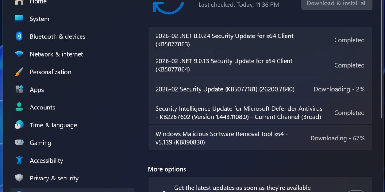
Task: Select the .NET 8.0.24 Security Update entry
Action: point(224,40)
